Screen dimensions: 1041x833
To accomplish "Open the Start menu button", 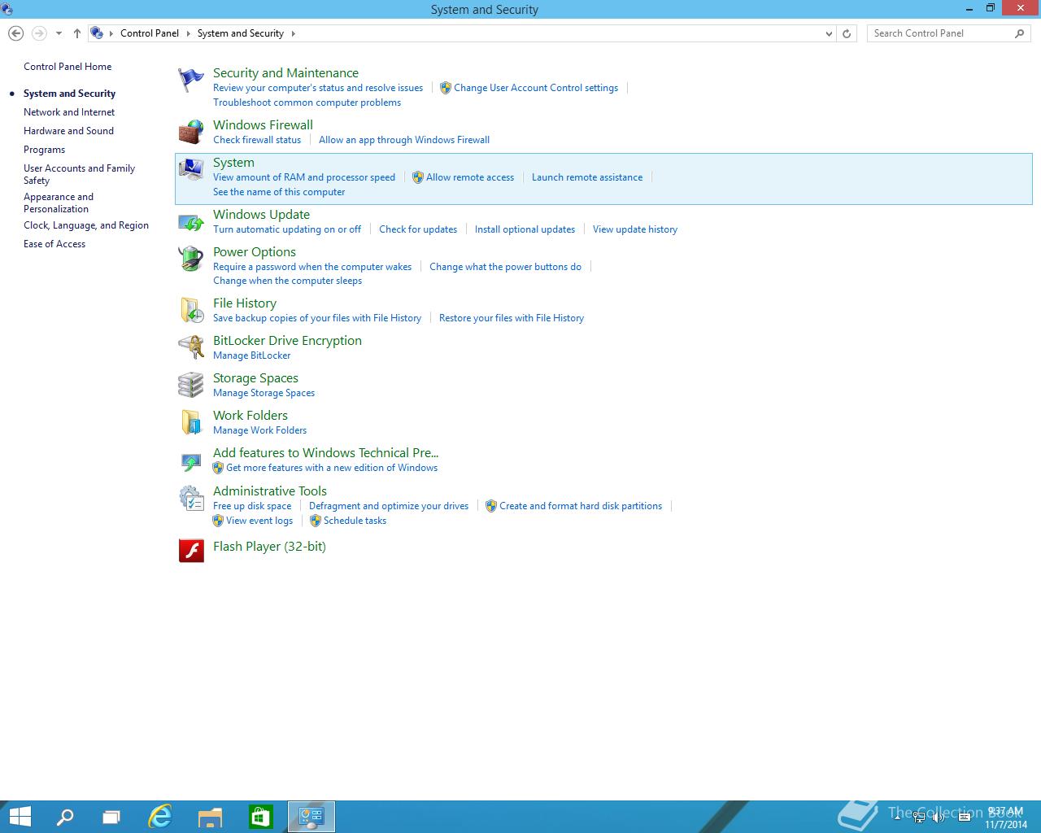I will (x=19, y=817).
